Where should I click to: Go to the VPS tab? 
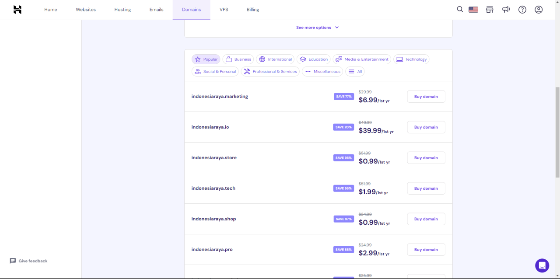pos(224,10)
